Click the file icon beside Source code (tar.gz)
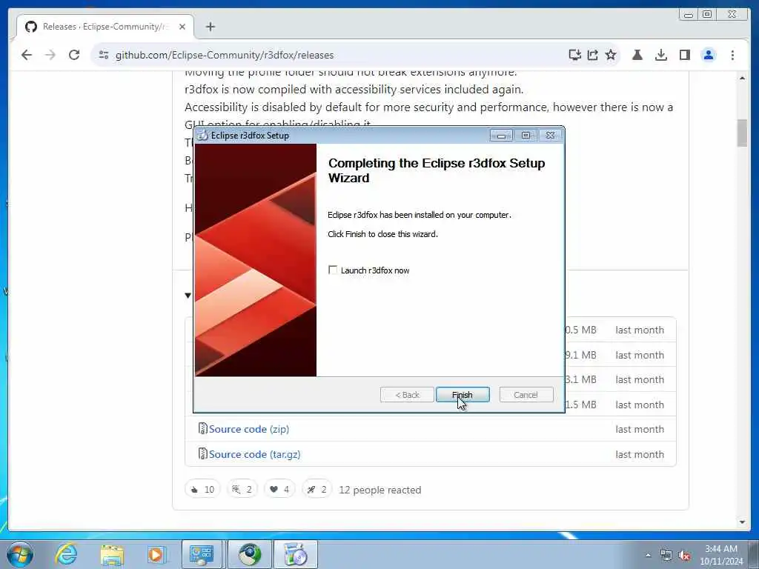The image size is (759, 569). (203, 454)
